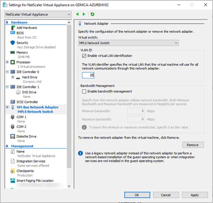Screen dimensions: 213x203
Task: Click the IDE Controller 1 icon
Action: (x=13, y=87)
